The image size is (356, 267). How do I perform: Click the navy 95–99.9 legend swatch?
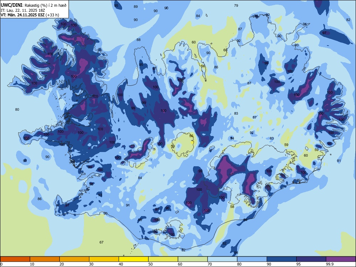pyautogui.click(x=311, y=259)
